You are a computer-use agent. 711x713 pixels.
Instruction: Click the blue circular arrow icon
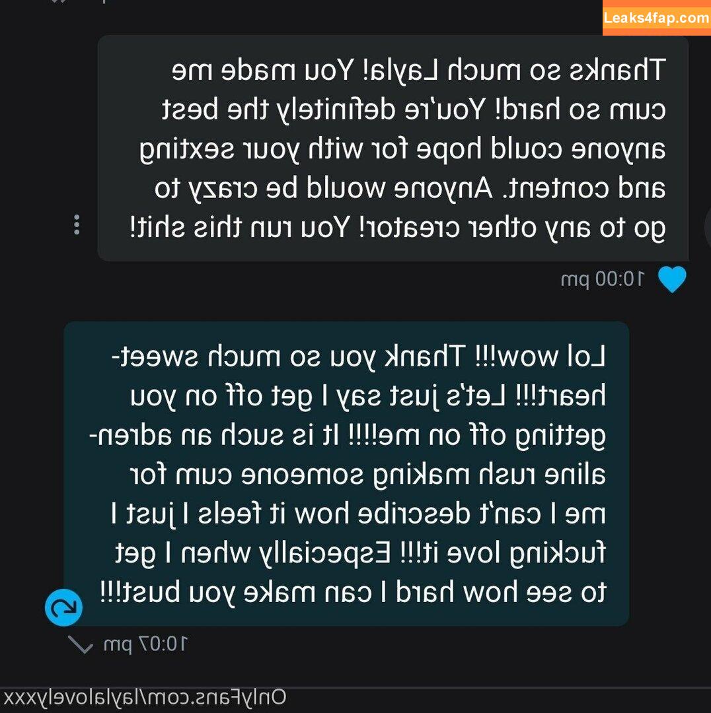point(63,607)
